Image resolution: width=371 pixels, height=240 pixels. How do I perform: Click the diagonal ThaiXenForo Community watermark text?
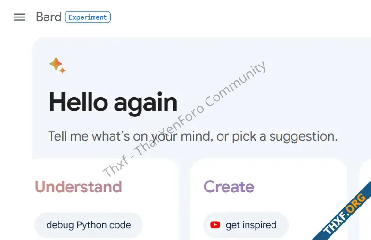184,119
